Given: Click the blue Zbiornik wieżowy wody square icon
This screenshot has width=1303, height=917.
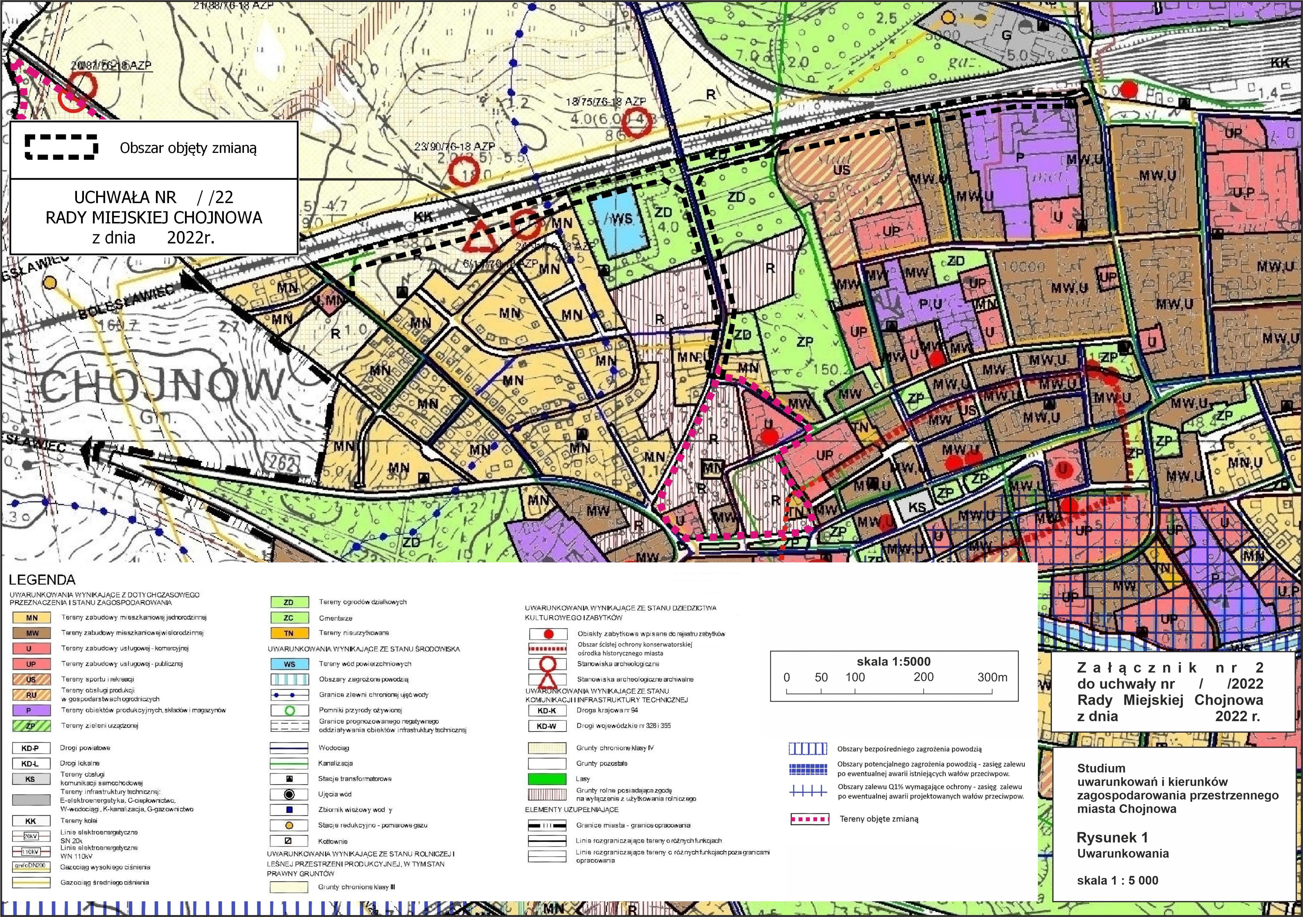Looking at the screenshot, I should pyautogui.click(x=289, y=810).
